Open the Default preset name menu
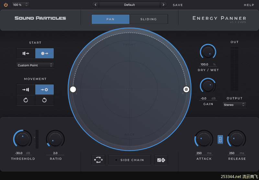 point(129,5)
